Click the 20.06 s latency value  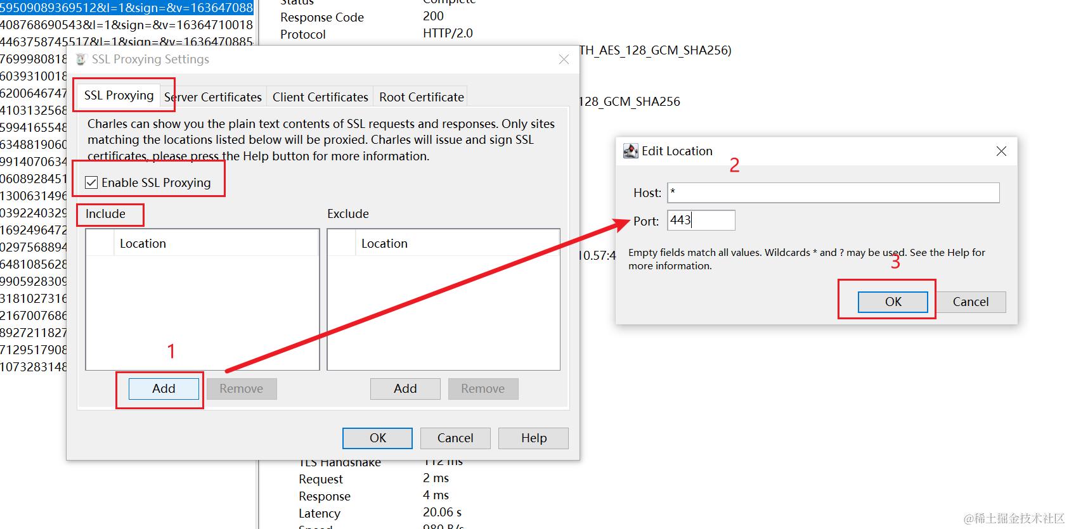(442, 512)
